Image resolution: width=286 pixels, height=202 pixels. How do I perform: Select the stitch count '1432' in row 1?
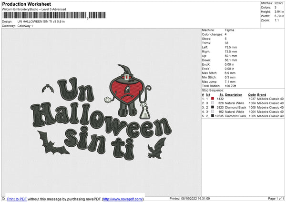(220, 99)
